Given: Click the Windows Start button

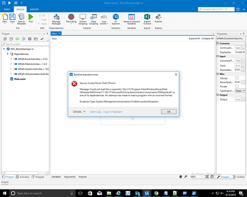Looking at the screenshot, I should [5, 193].
